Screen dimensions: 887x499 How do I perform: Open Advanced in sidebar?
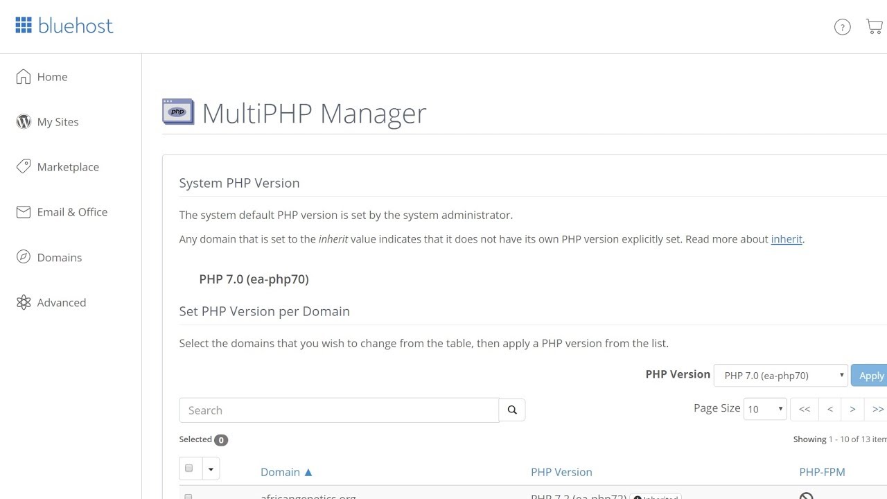[62, 302]
